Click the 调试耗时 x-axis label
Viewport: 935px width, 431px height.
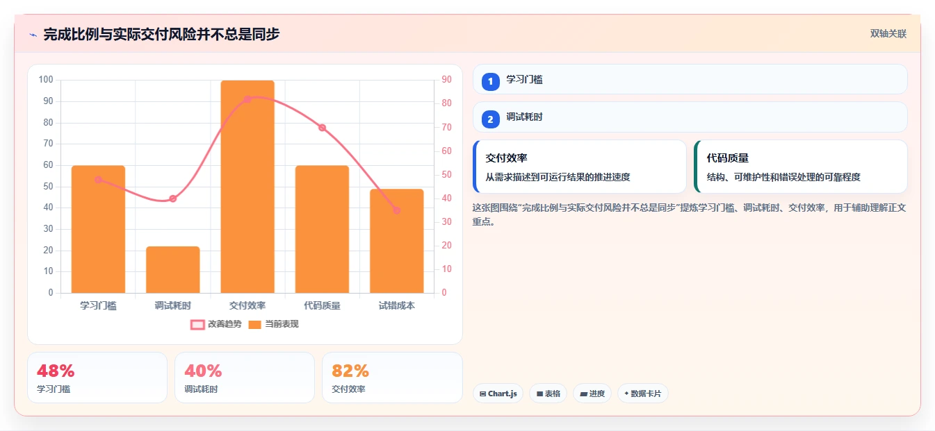tap(173, 305)
